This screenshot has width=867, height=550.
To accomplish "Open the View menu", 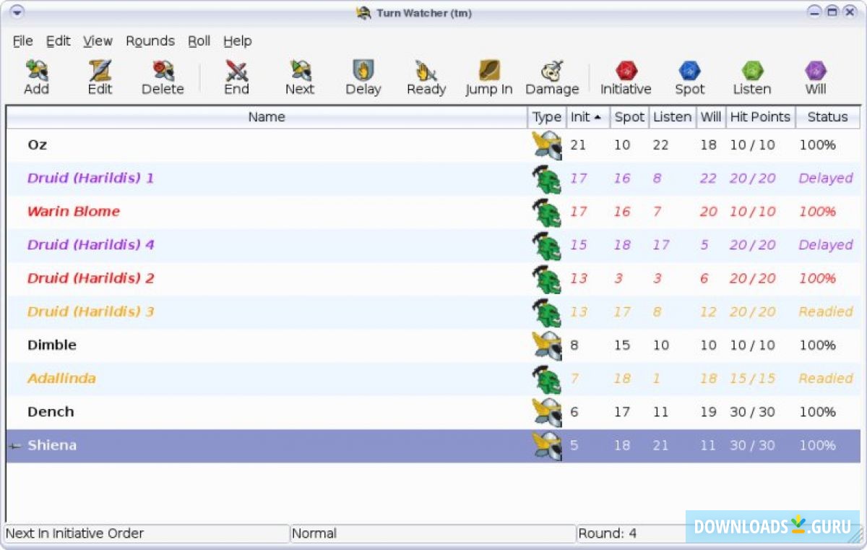I will (x=98, y=41).
